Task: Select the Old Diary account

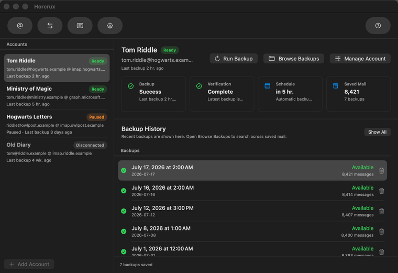Action: [57, 152]
